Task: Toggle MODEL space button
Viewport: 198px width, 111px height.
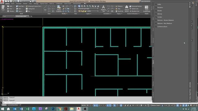Action: pos(84,105)
